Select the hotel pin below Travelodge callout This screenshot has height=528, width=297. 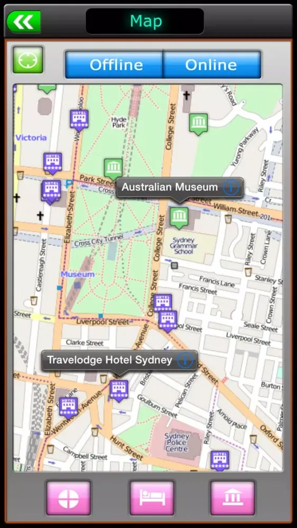click(x=119, y=391)
